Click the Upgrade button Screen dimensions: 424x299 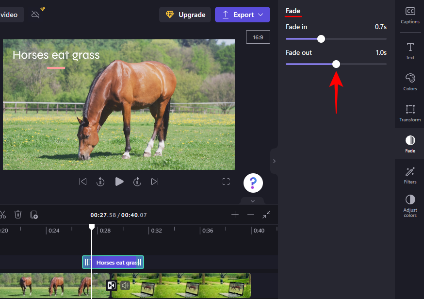[x=185, y=15]
